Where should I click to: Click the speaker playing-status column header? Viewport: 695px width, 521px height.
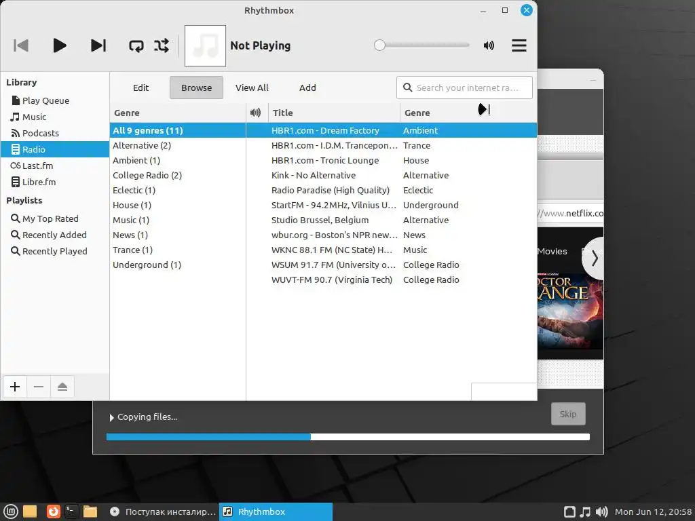256,113
